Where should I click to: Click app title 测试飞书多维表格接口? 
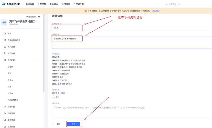(x=23, y=21)
